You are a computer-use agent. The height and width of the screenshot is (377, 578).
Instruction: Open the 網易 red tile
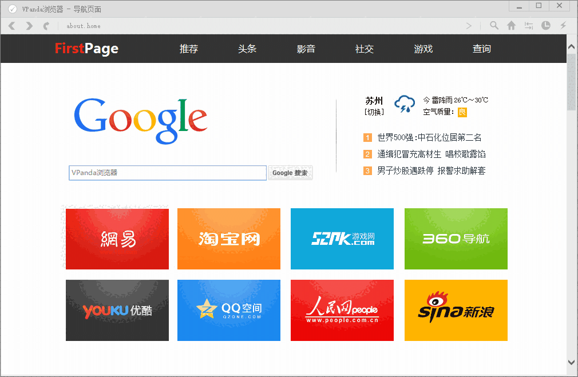117,239
